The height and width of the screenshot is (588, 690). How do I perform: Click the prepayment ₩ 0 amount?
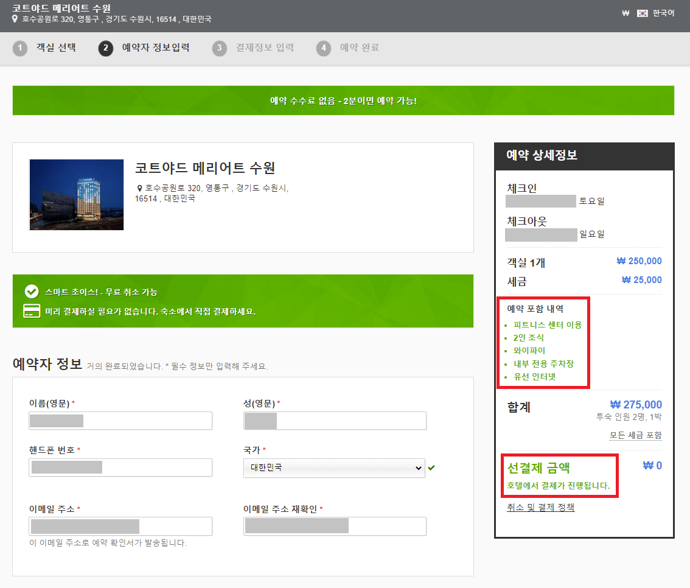[652, 465]
